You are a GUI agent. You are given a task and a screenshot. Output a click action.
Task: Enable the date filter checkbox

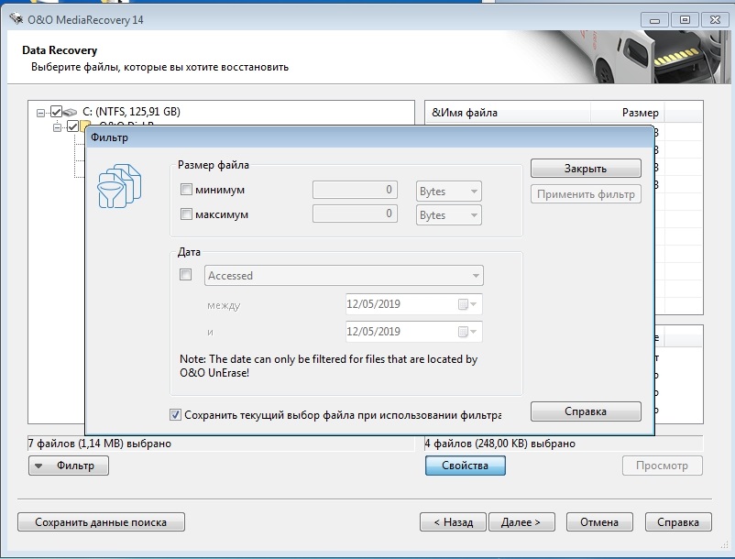(186, 275)
